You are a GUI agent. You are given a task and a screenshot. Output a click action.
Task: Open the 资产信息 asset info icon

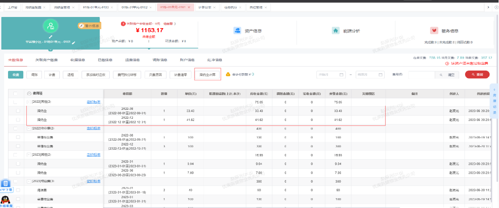coord(238,30)
